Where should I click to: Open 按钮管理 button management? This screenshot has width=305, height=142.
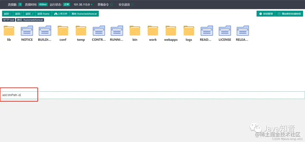(x=266, y=14)
